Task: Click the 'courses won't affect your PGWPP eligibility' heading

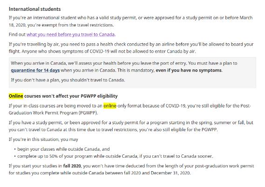Action: tap(71, 96)
